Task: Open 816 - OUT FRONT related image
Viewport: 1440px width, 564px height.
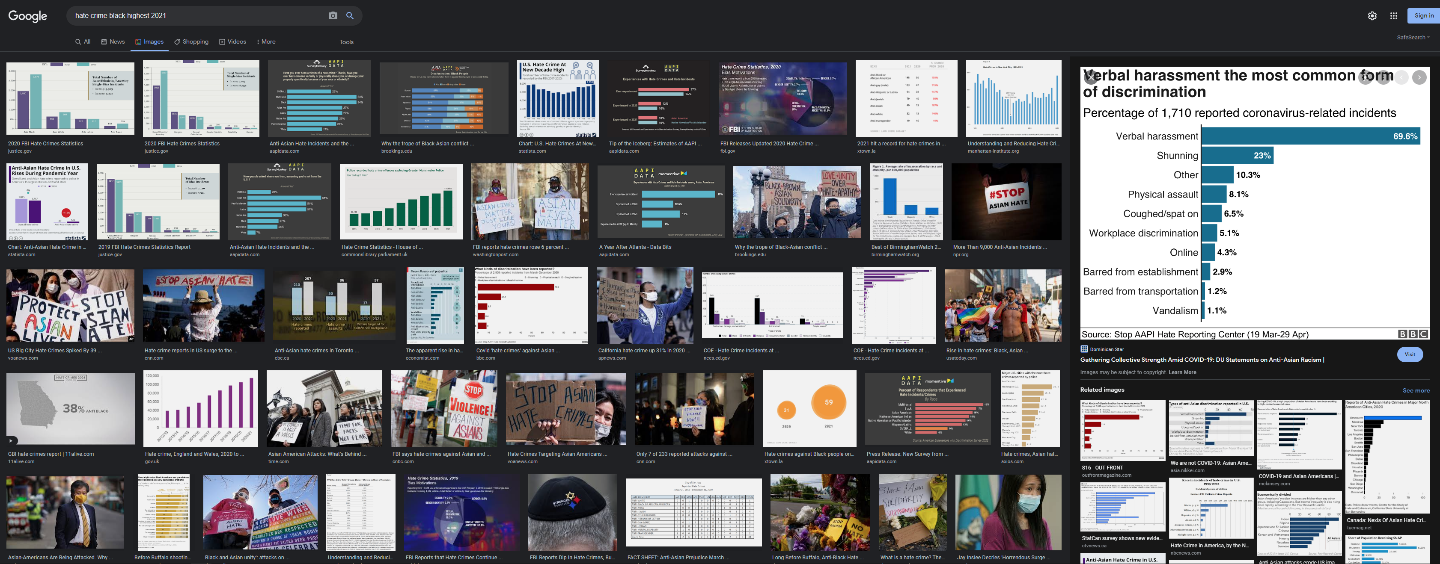Action: coord(1122,431)
